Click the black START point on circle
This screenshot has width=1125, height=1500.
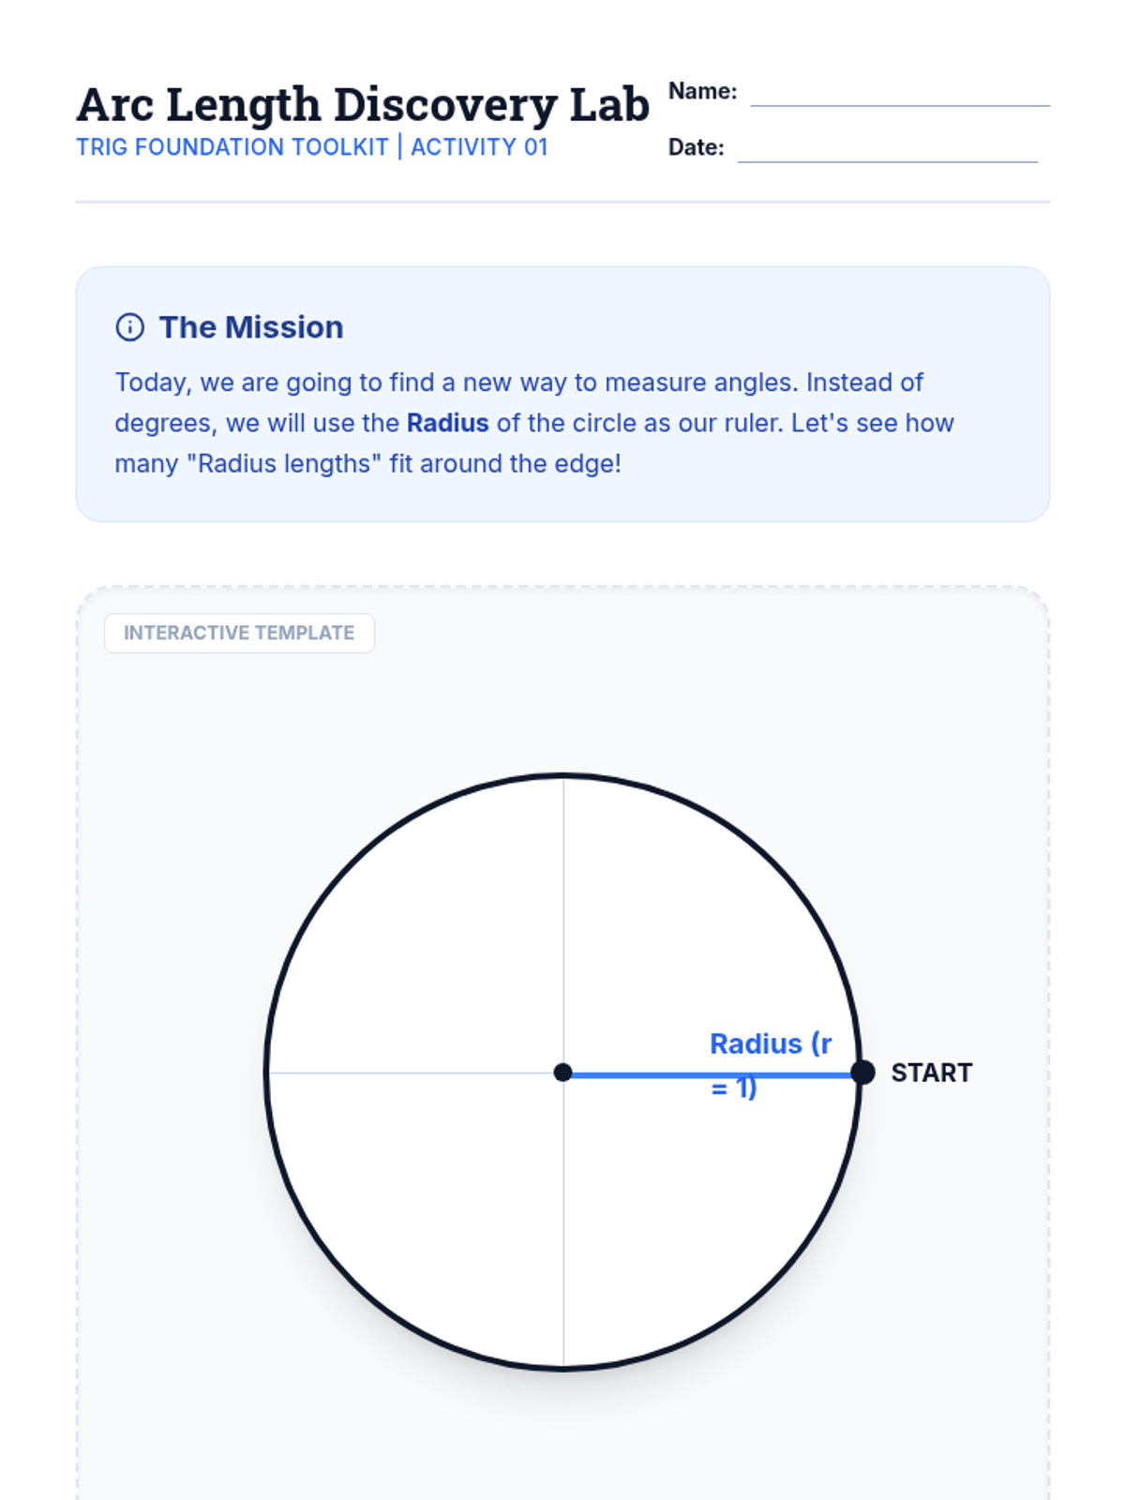click(x=862, y=1072)
